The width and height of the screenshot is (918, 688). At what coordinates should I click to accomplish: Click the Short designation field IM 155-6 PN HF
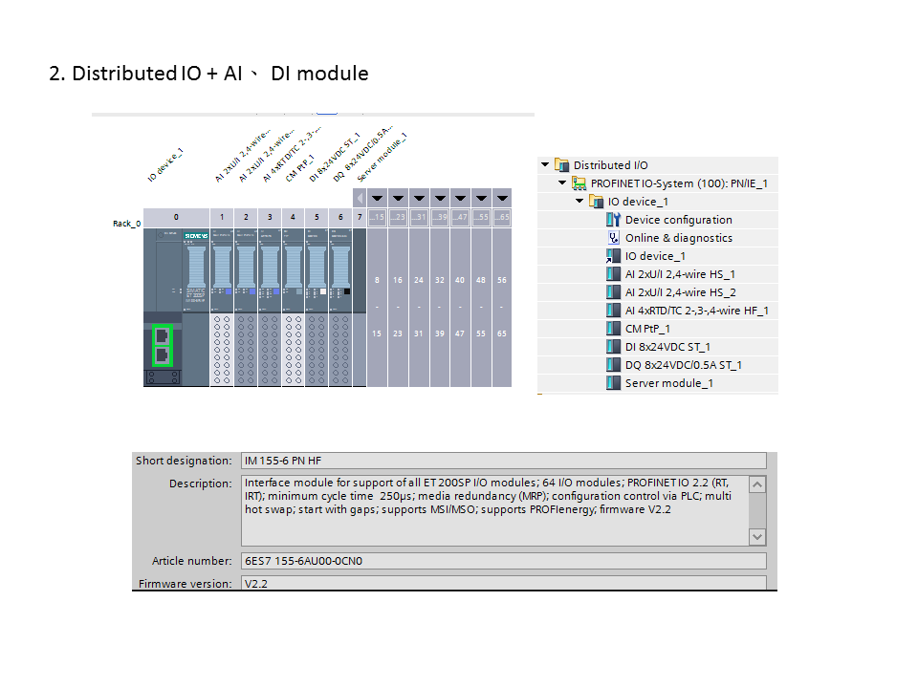click(x=504, y=461)
